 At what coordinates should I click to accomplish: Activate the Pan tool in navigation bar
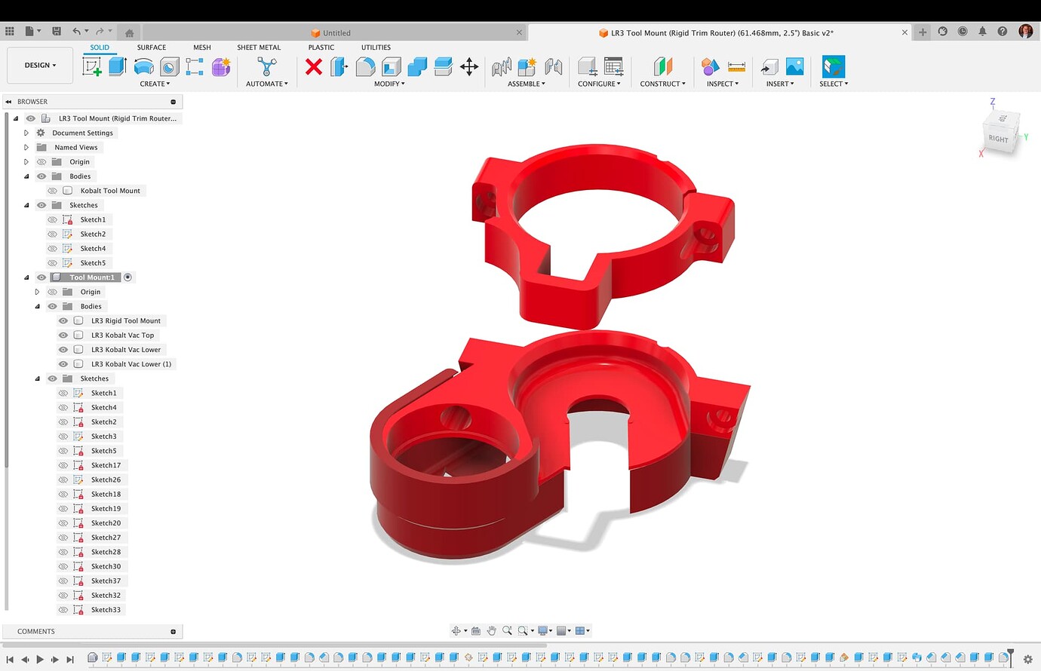tap(491, 630)
